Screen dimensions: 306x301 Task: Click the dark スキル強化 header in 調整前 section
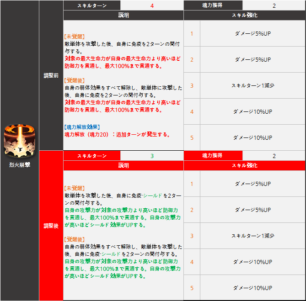245,15
